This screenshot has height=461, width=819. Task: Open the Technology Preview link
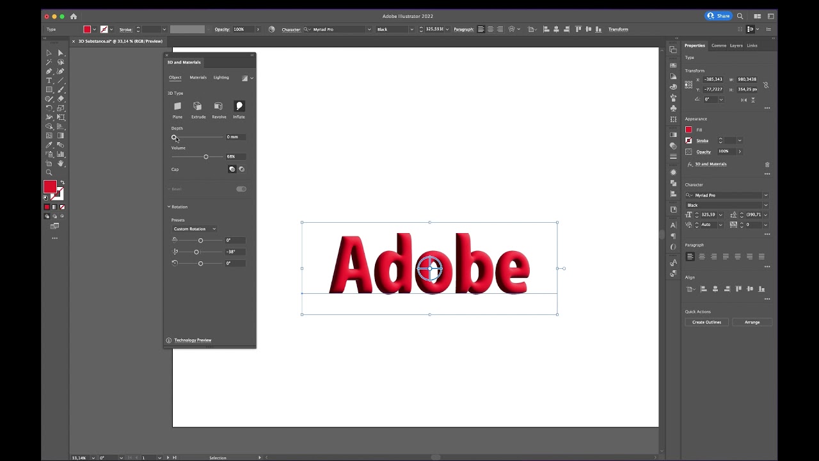(x=193, y=340)
